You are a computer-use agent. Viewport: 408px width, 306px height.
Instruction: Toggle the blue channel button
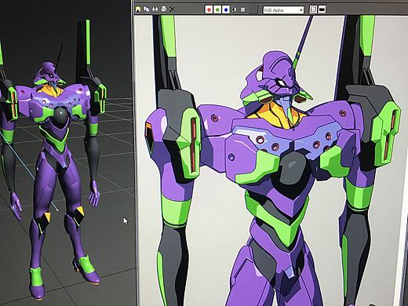(226, 9)
